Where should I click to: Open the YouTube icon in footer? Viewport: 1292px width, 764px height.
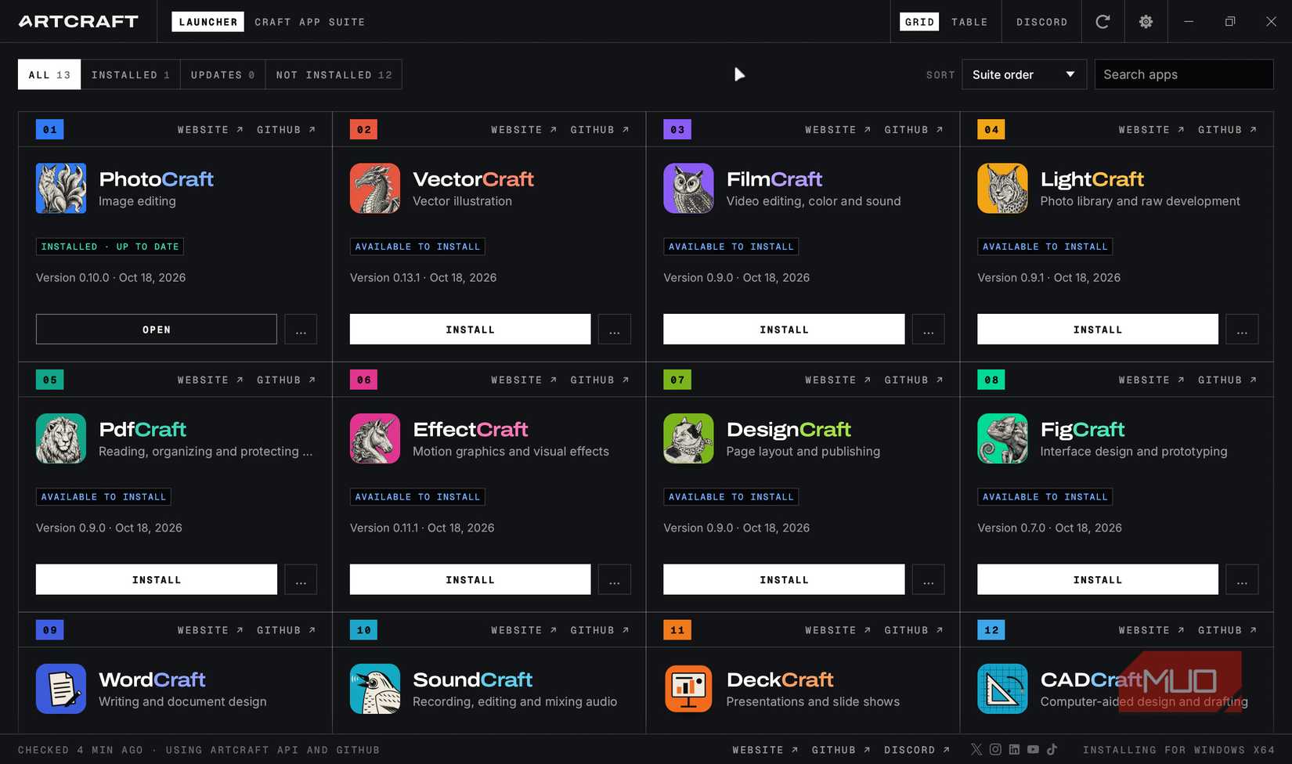1033,749
